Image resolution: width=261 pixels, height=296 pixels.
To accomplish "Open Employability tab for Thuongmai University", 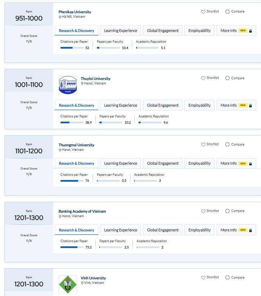I will point(199,163).
